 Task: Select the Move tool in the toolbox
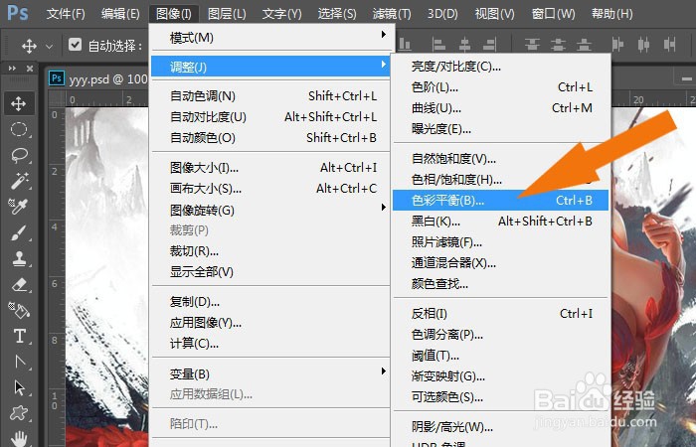click(x=18, y=104)
